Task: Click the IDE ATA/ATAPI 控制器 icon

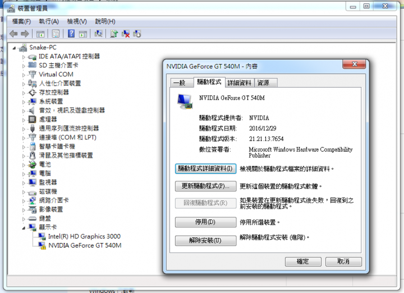Action: pyautogui.click(x=32, y=57)
